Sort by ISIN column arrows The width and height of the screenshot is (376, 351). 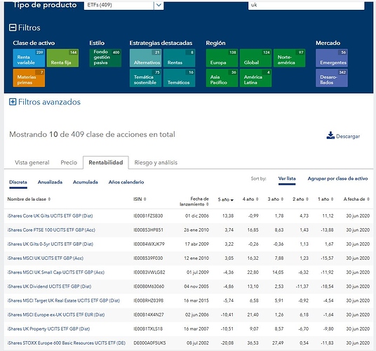coord(145,199)
